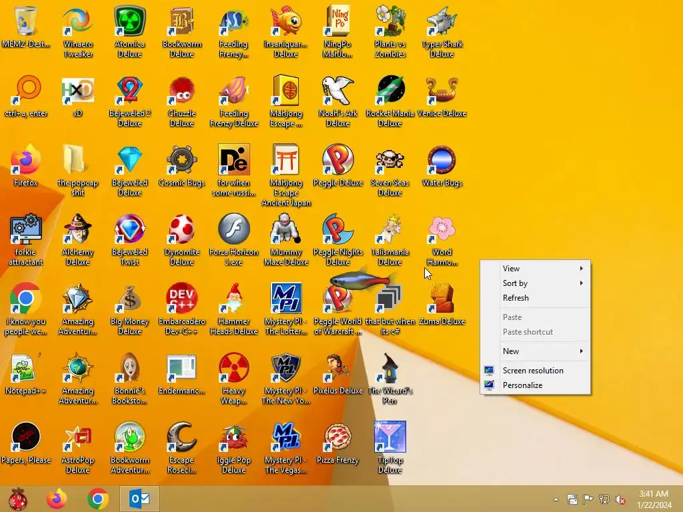Select TipTop Deluxe cocktail icon
683x512 pixels.
tap(390, 437)
